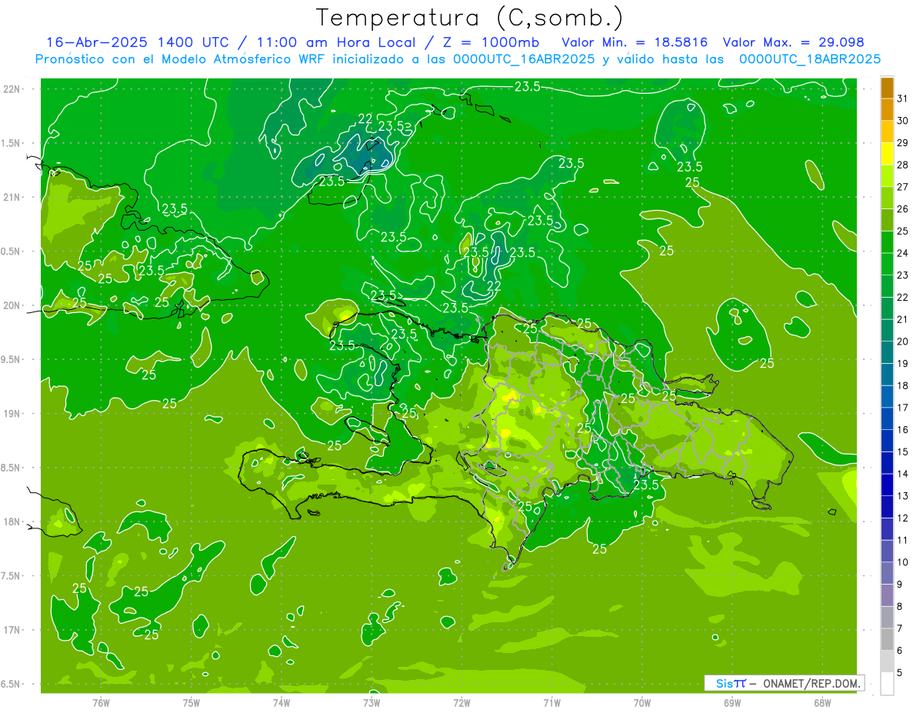
Task: Select the "Valor Min. = 18.5816" text
Action: pyautogui.click(x=635, y=42)
